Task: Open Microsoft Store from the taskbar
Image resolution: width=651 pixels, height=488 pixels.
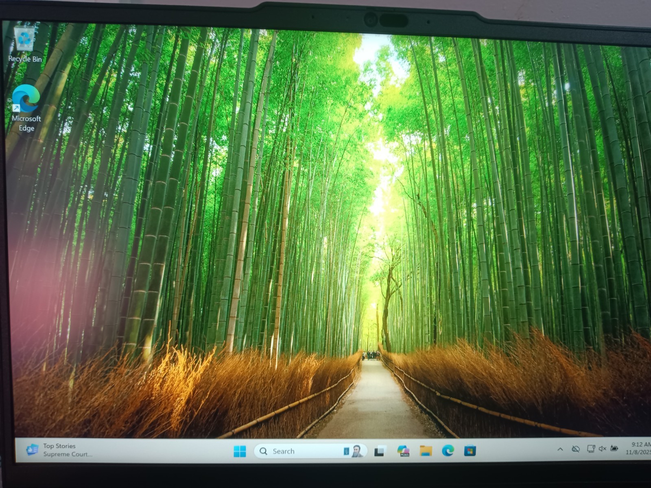Action: 470,451
